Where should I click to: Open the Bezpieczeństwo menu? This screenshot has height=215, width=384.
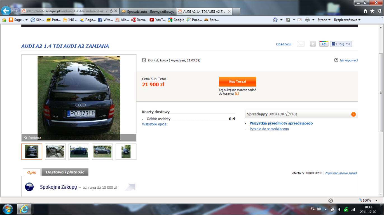pyautogui.click(x=347, y=20)
